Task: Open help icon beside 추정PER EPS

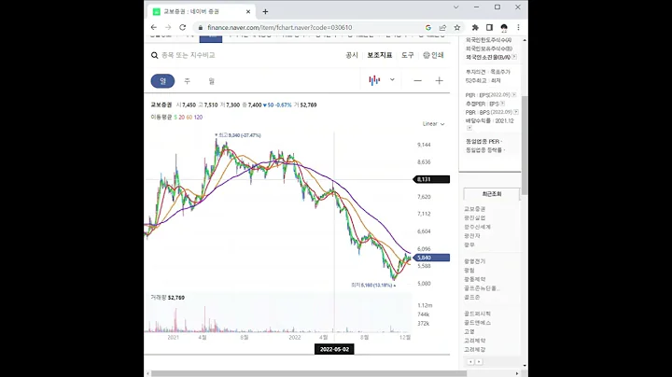Action: (x=502, y=104)
